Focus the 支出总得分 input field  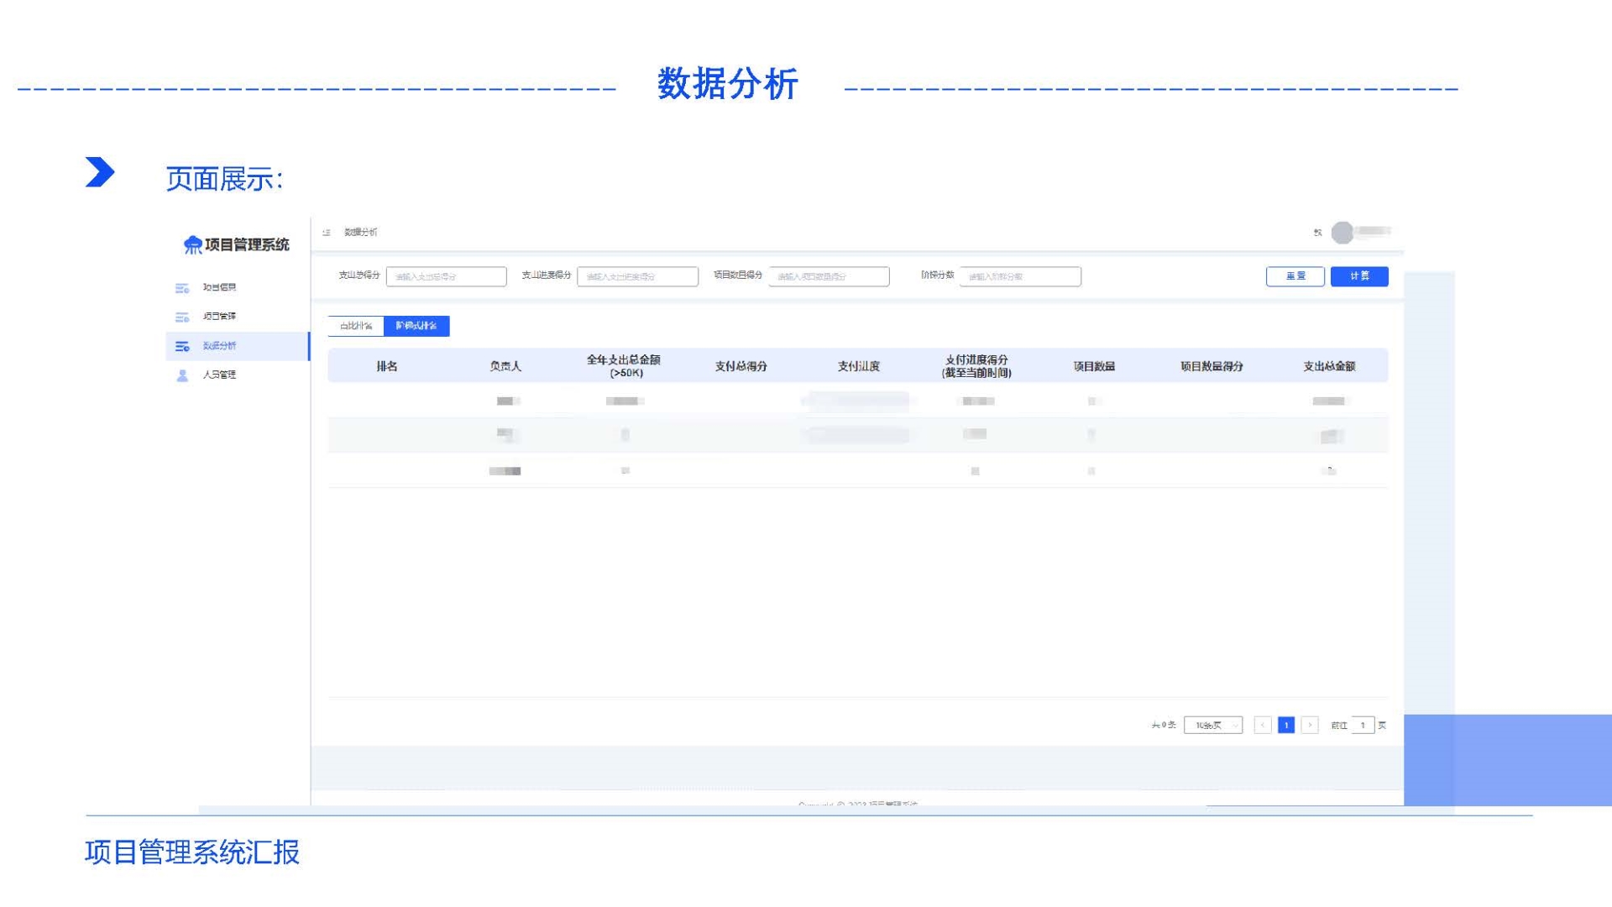pos(446,276)
